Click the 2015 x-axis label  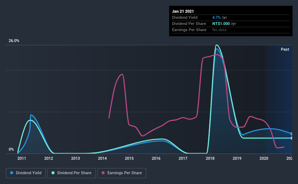(129, 158)
